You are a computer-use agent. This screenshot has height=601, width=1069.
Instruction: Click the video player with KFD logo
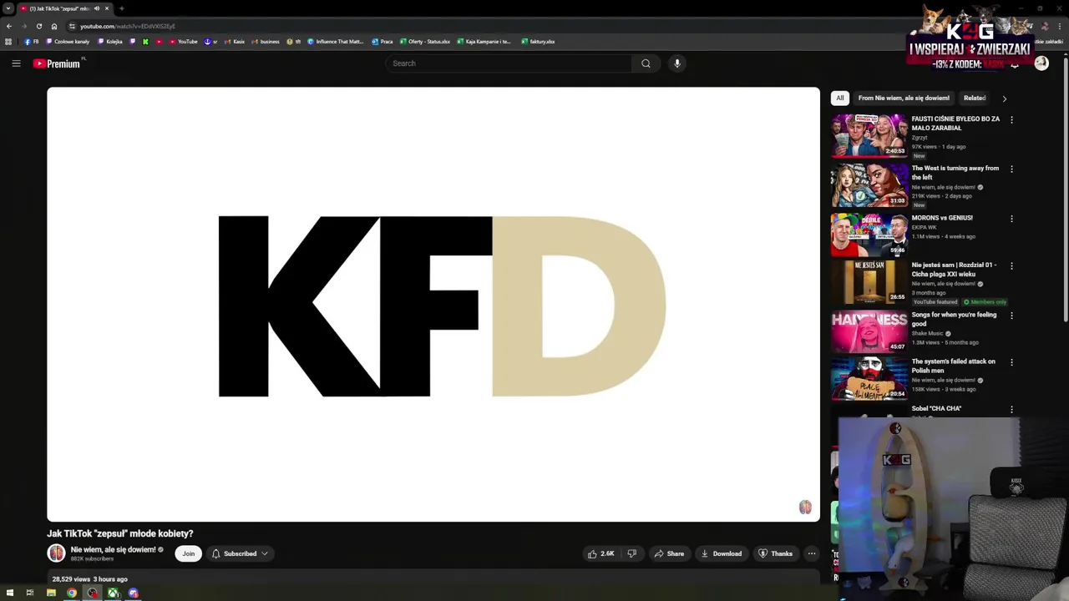(x=433, y=305)
